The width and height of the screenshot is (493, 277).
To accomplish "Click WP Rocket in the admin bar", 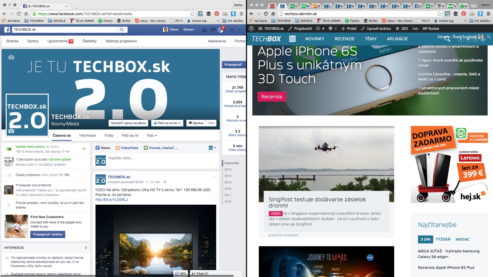I will pyautogui.click(x=431, y=29).
